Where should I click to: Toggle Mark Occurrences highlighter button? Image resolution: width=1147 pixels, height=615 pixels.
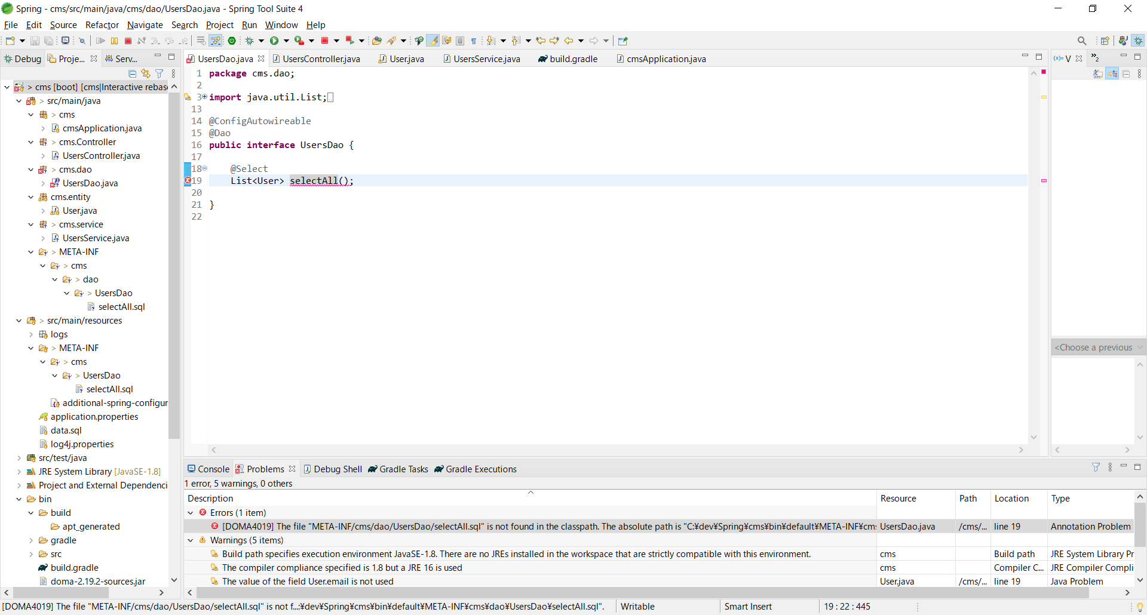433,41
